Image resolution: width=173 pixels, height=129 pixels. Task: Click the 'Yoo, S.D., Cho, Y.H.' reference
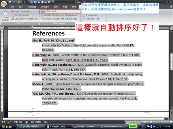click(84, 94)
